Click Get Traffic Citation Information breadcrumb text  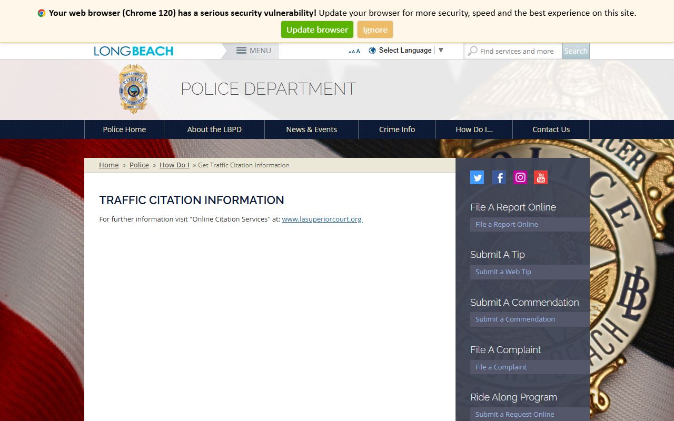click(244, 165)
